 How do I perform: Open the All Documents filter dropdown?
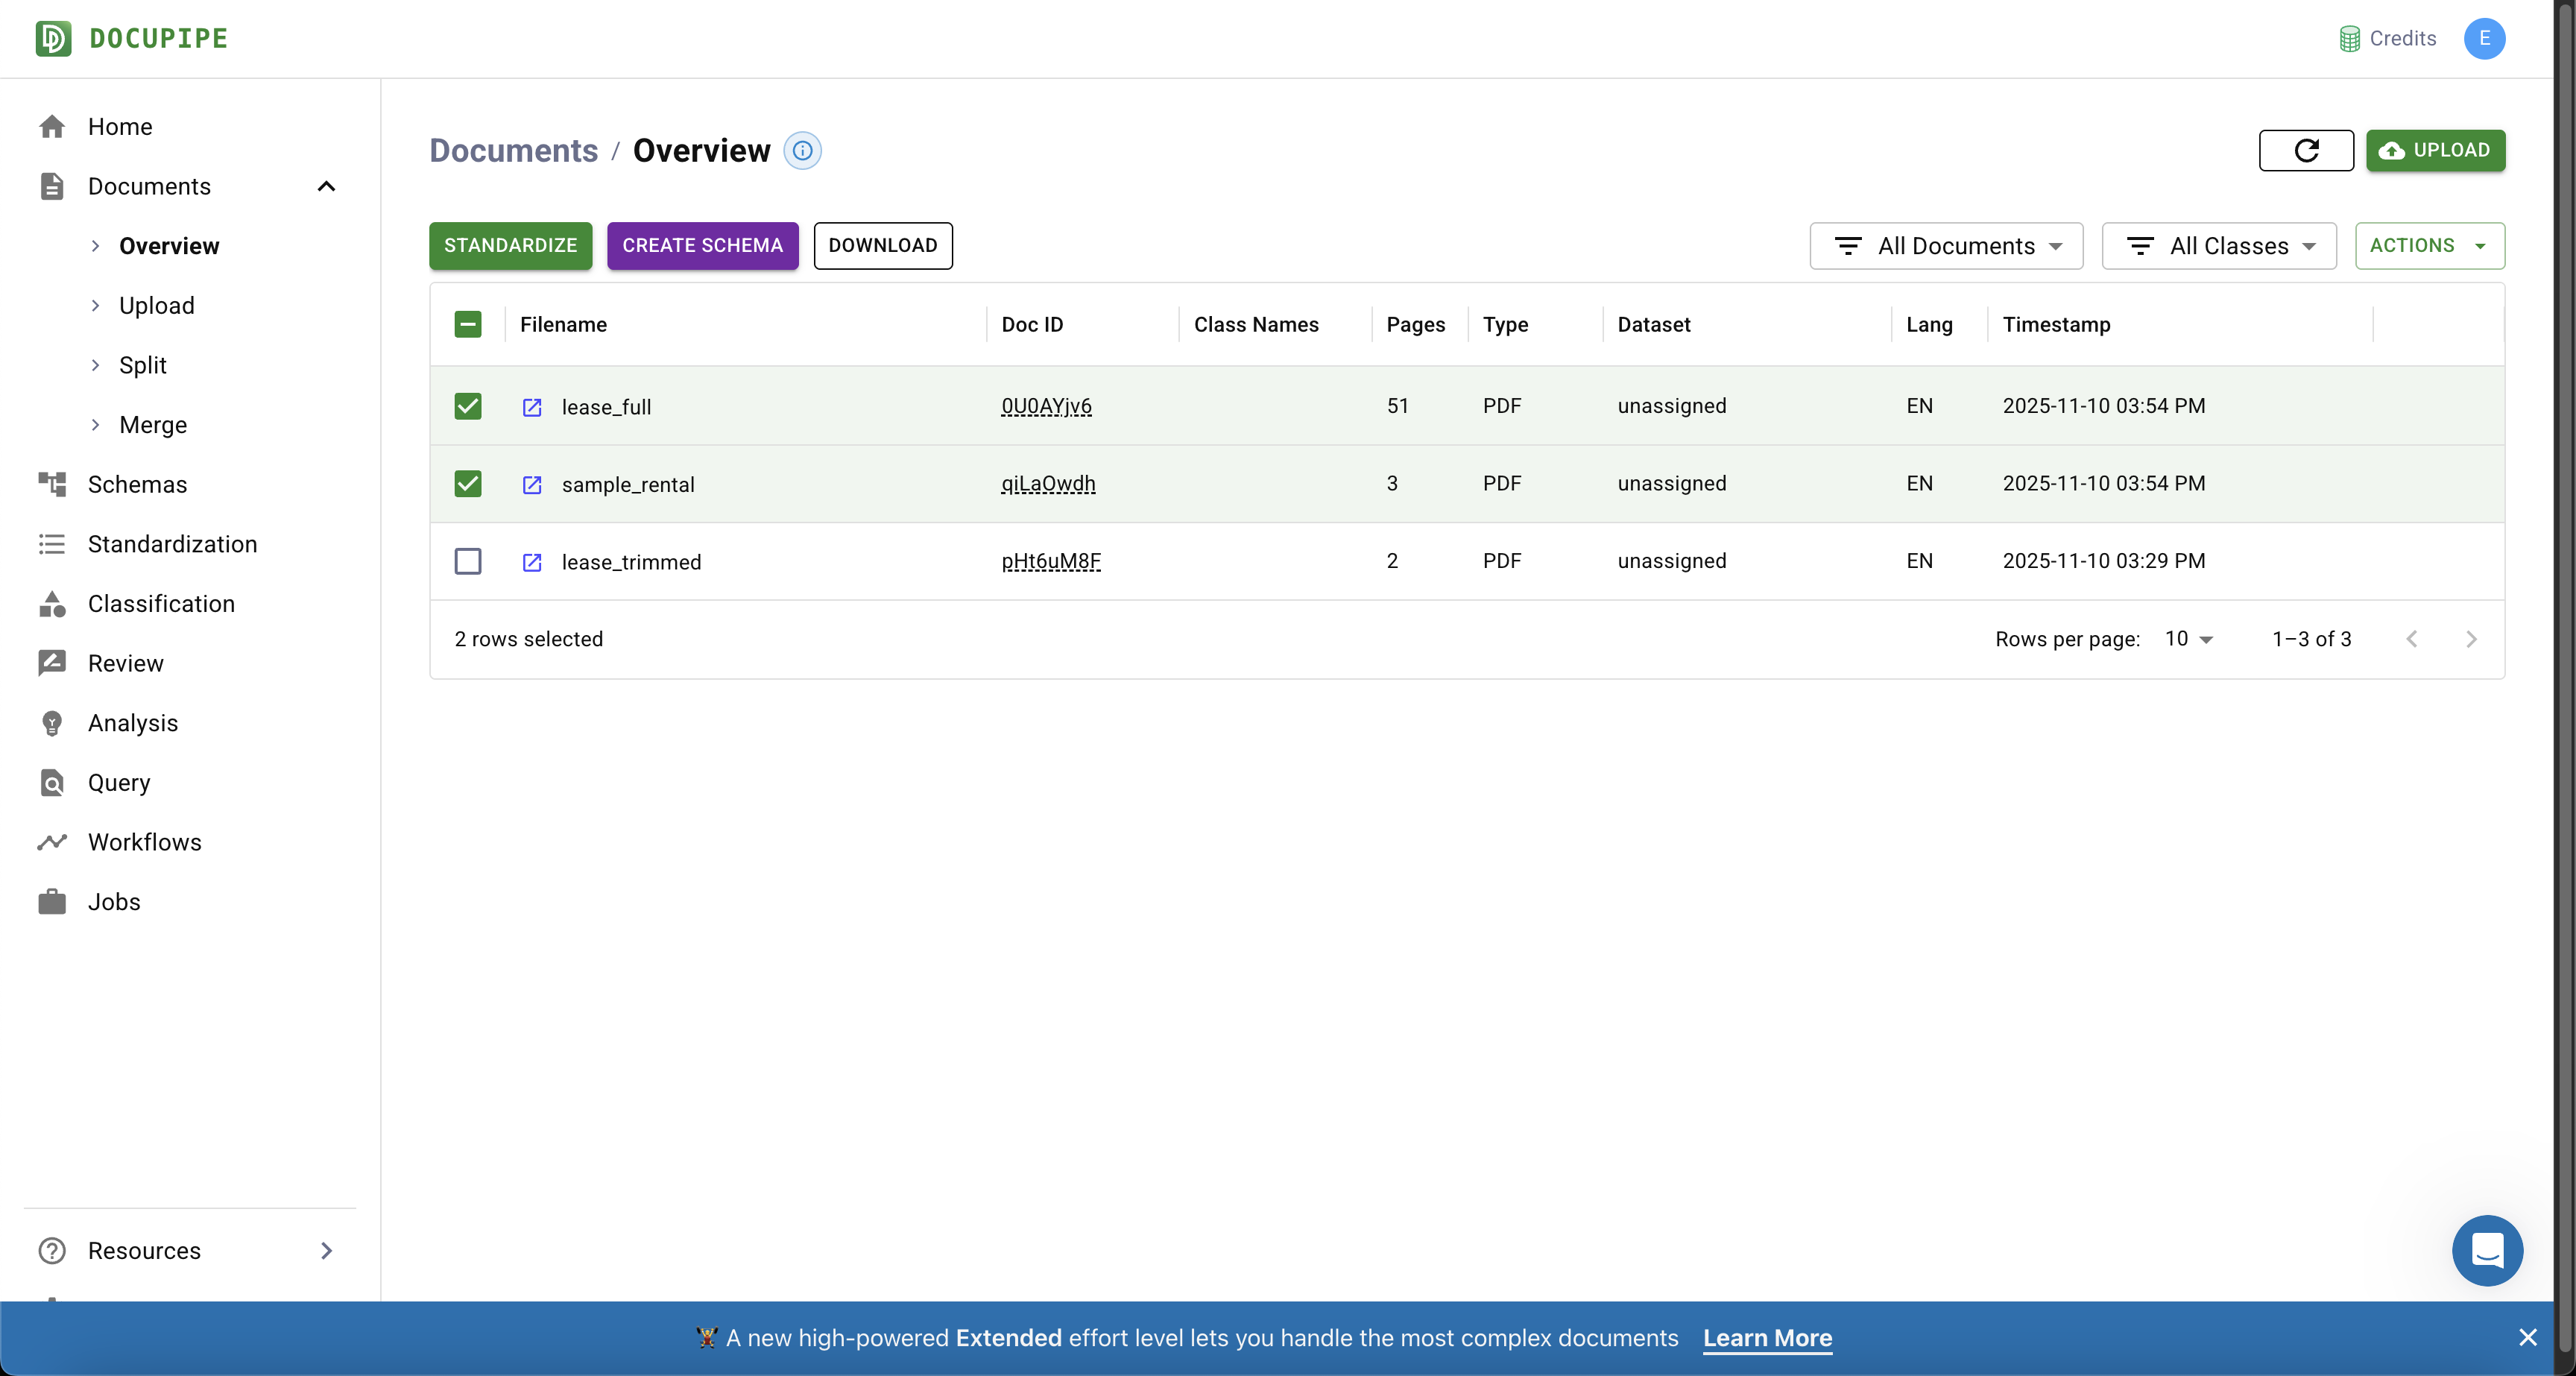tap(1945, 246)
